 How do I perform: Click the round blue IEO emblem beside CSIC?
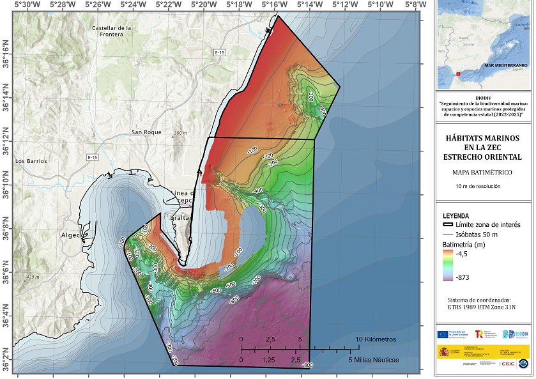coord(523,364)
